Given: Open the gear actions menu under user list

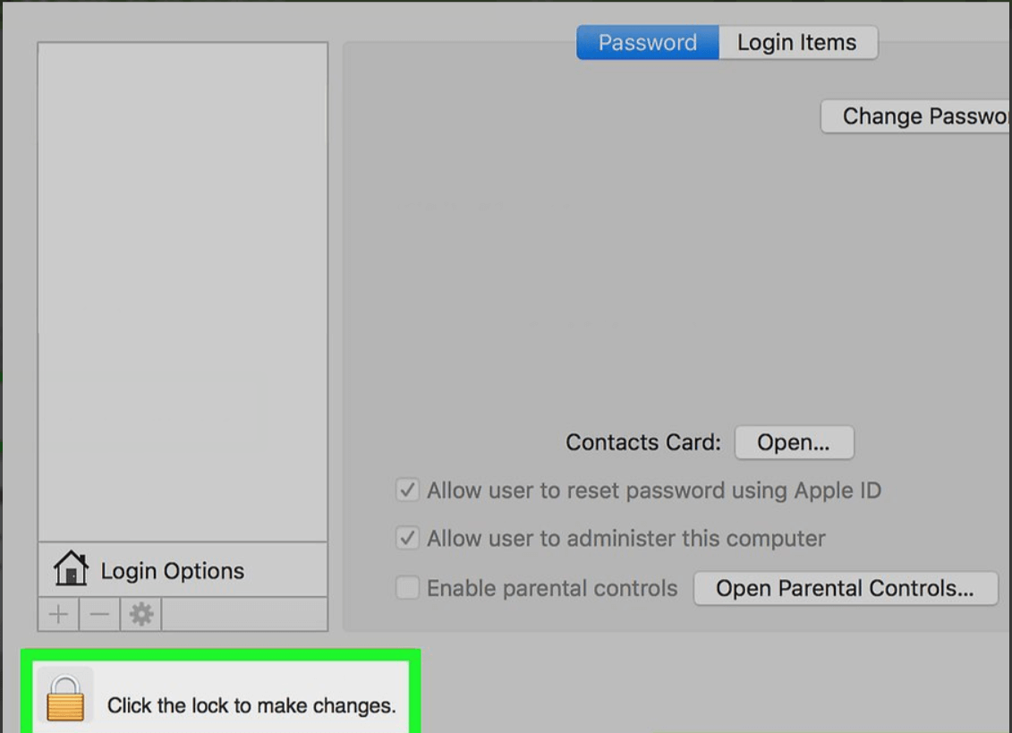Looking at the screenshot, I should coord(140,614).
